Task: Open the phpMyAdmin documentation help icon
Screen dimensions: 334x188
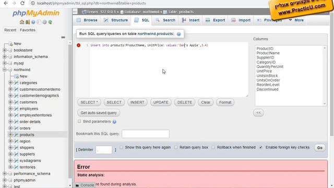Action: [33, 22]
